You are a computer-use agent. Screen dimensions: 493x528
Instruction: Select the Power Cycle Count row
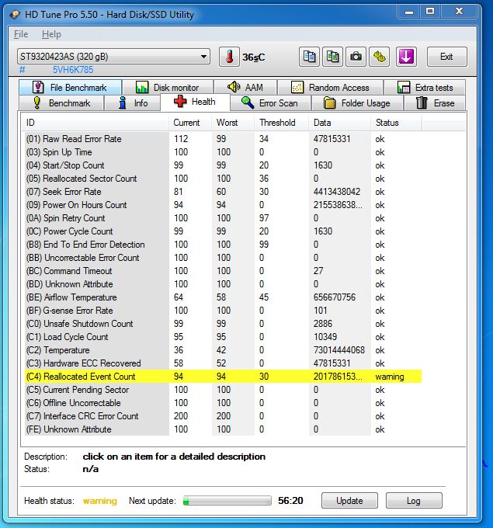coord(222,231)
